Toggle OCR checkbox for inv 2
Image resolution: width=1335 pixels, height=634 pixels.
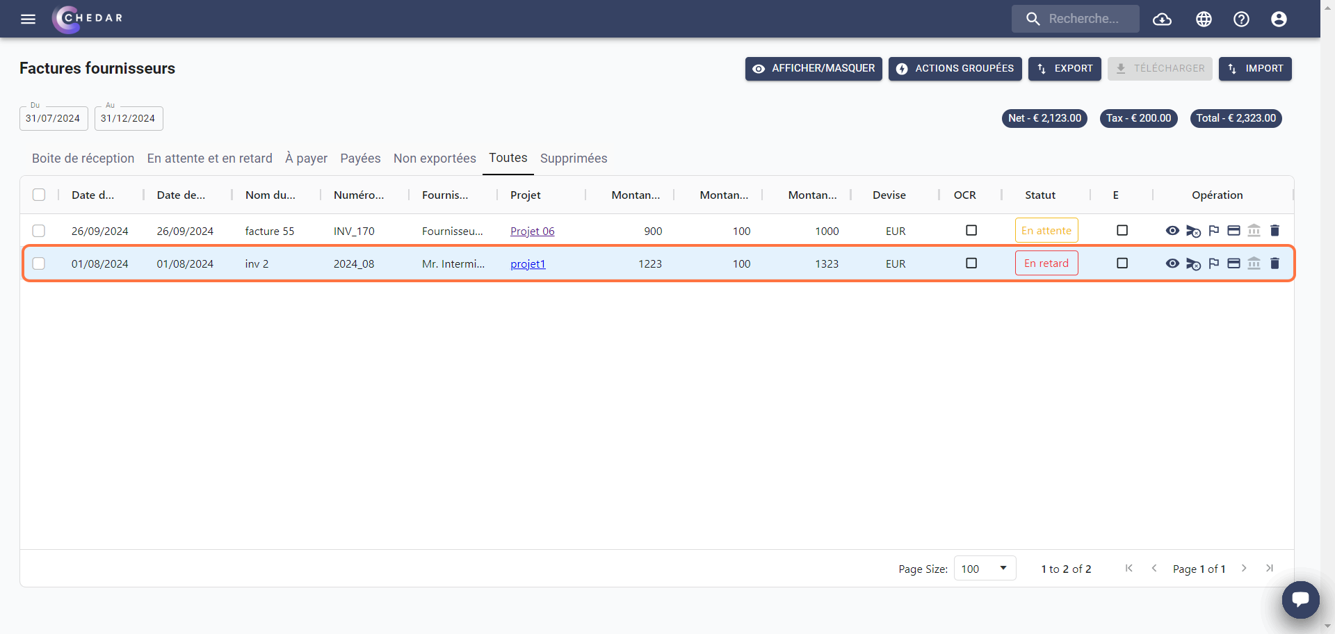pos(971,263)
